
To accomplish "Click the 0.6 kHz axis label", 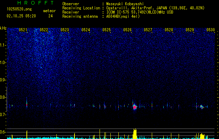I will [x=3, y=132].
